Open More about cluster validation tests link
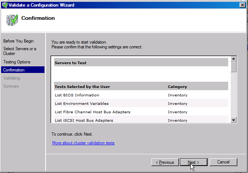The height and width of the screenshot is (173, 248). click(x=83, y=143)
